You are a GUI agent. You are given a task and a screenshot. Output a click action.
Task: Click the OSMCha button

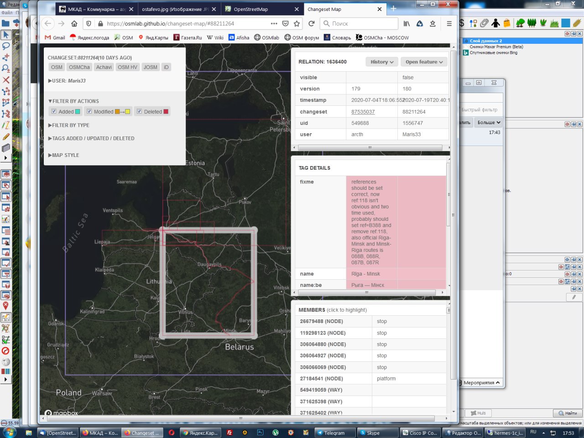[x=79, y=67]
